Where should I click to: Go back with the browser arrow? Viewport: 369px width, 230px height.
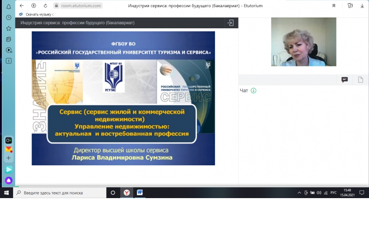click(22, 6)
